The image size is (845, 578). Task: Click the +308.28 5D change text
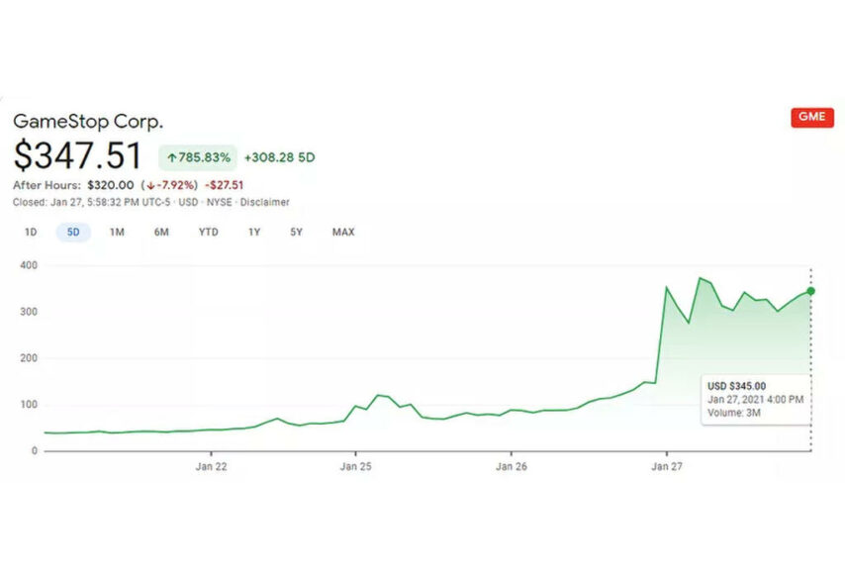pos(280,157)
